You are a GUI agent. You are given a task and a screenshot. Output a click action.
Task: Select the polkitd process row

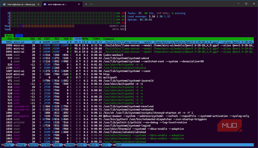(x=127, y=122)
